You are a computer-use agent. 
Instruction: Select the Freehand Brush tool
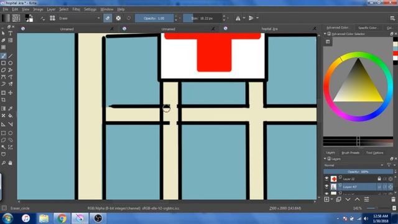[x=3, y=56]
